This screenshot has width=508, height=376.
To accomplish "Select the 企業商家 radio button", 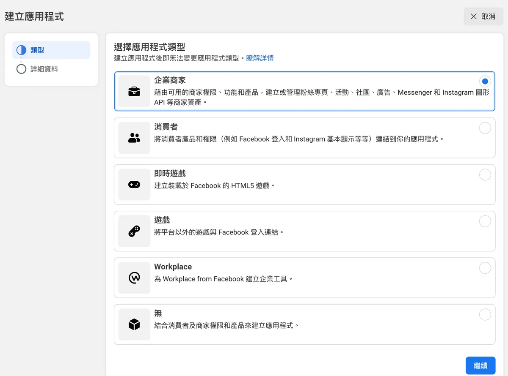I will (x=485, y=81).
